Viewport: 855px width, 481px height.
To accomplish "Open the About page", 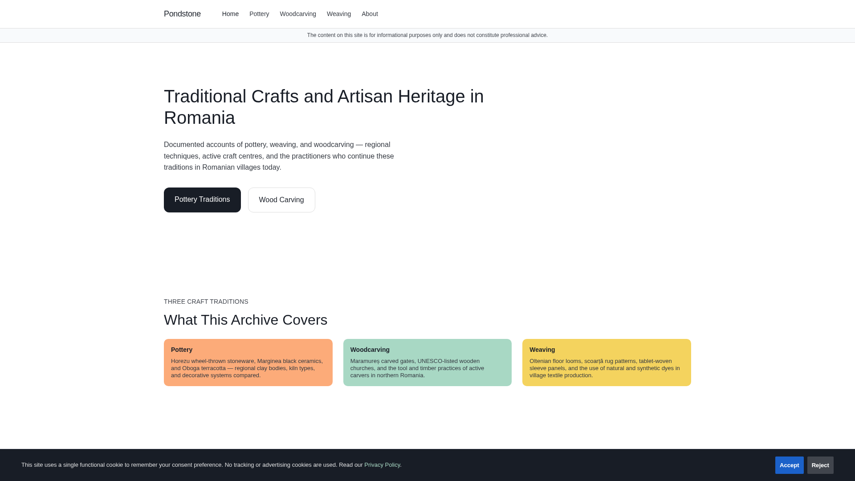I will point(370,14).
